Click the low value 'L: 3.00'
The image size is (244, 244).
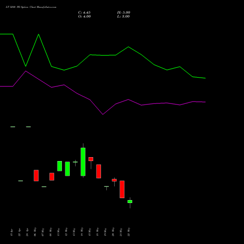(123, 17)
